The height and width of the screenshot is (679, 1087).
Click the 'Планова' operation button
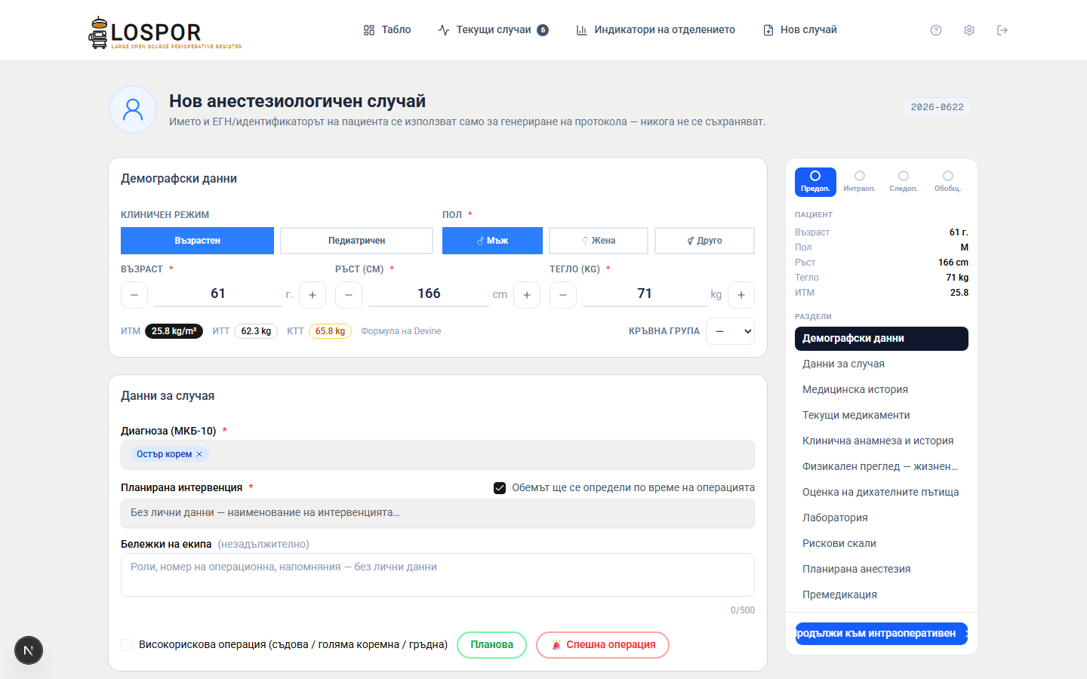491,645
